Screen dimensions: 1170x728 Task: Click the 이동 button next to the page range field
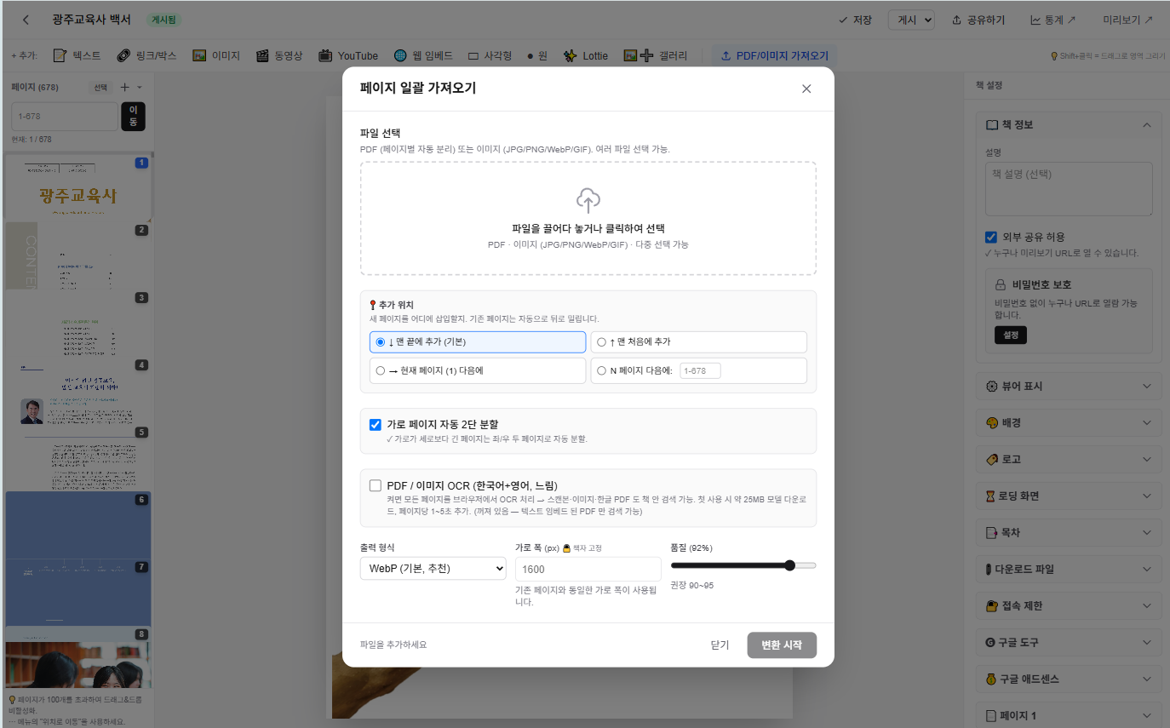point(133,117)
